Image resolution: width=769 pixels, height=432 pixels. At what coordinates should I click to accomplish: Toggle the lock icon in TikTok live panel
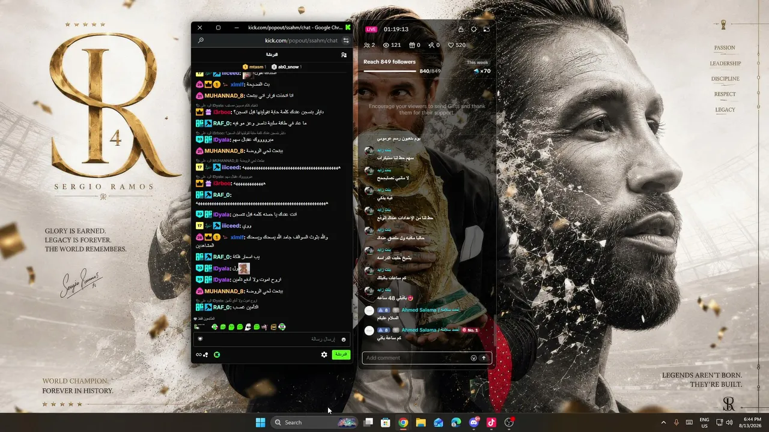[x=461, y=29]
